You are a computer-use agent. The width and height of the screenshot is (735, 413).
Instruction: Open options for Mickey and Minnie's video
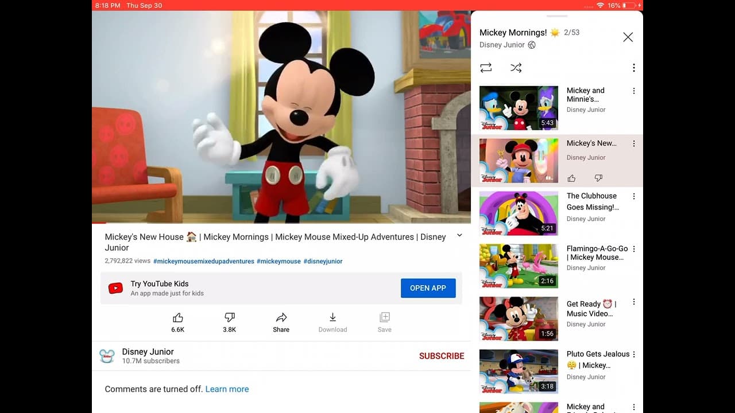pos(634,91)
